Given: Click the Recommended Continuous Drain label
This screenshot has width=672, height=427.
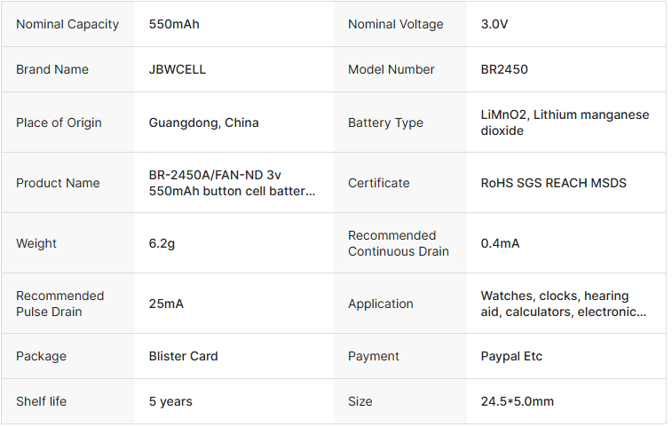Looking at the screenshot, I should 399,243.
